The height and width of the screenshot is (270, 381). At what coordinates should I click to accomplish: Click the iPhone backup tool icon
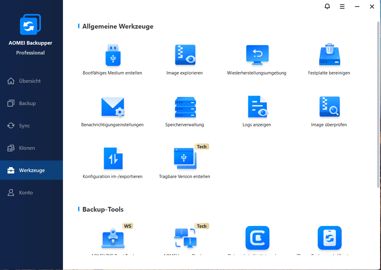pos(329,238)
